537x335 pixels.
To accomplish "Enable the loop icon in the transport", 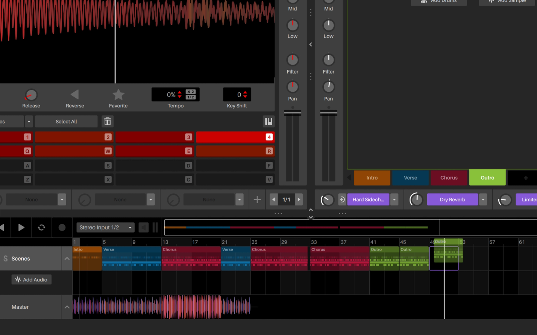I will pyautogui.click(x=41, y=227).
